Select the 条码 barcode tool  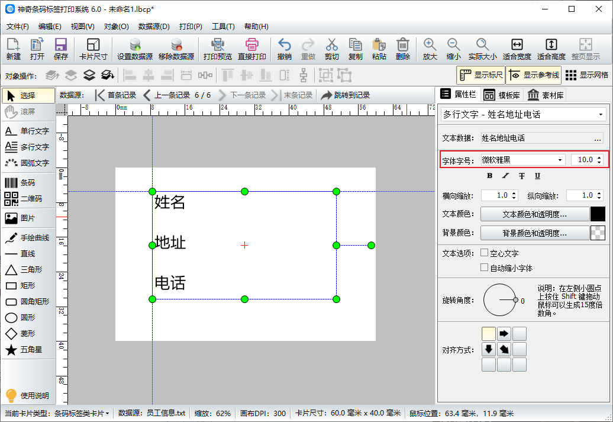pos(27,183)
